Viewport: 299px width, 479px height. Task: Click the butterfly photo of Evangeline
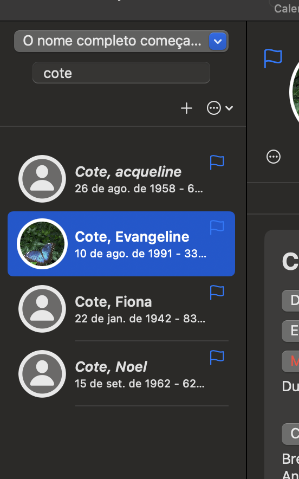tap(42, 244)
